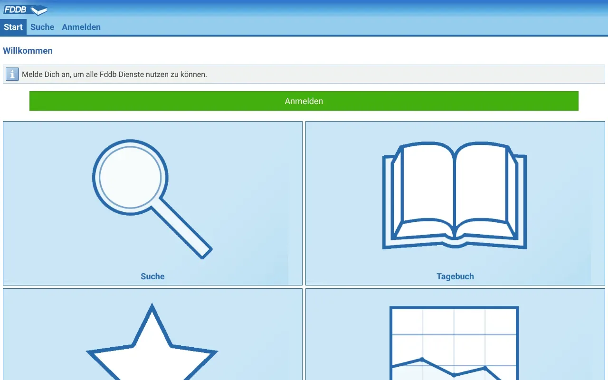Image resolution: width=608 pixels, height=380 pixels.
Task: Click the blue info icon in the notice
Action: [12, 74]
